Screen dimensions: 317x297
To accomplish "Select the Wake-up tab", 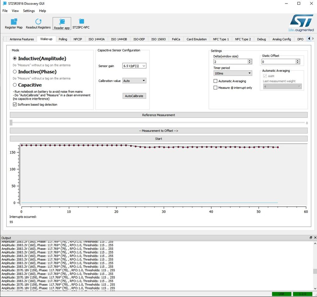I will click(46, 39).
